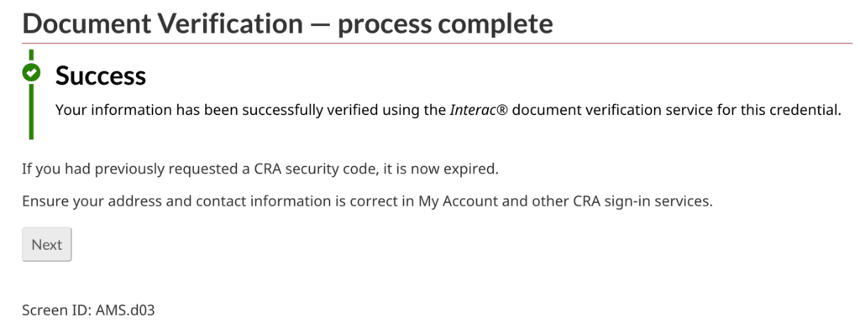Click the 'document verification service' phrase
Screen dimensions: 860x333
612,110
